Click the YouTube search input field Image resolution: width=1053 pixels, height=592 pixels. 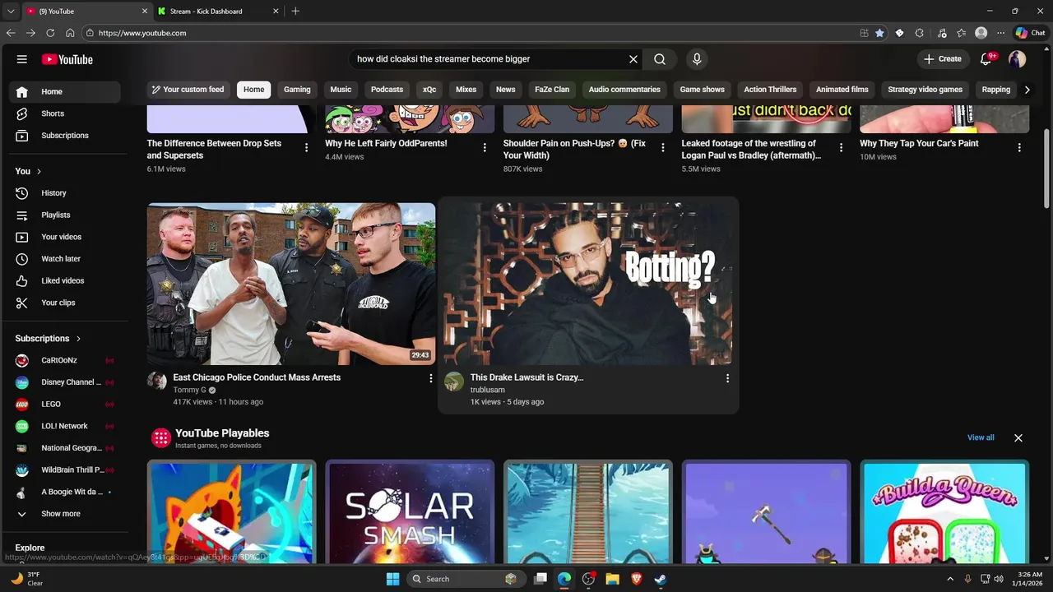[489, 59]
